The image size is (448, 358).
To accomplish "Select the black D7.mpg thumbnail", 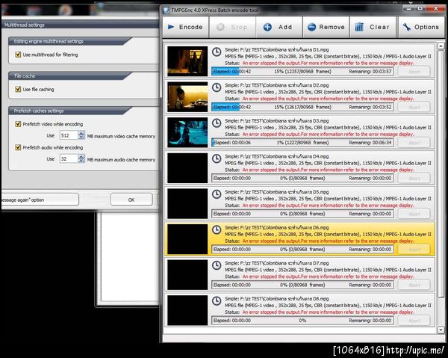I will coord(187,274).
